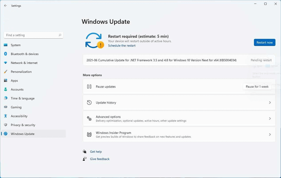Click the Personalization brush icon

[6, 72]
